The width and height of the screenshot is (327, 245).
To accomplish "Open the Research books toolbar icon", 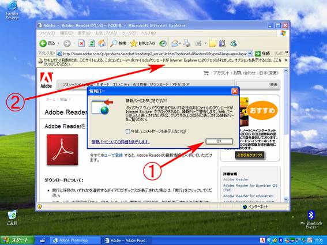I will [222, 43].
